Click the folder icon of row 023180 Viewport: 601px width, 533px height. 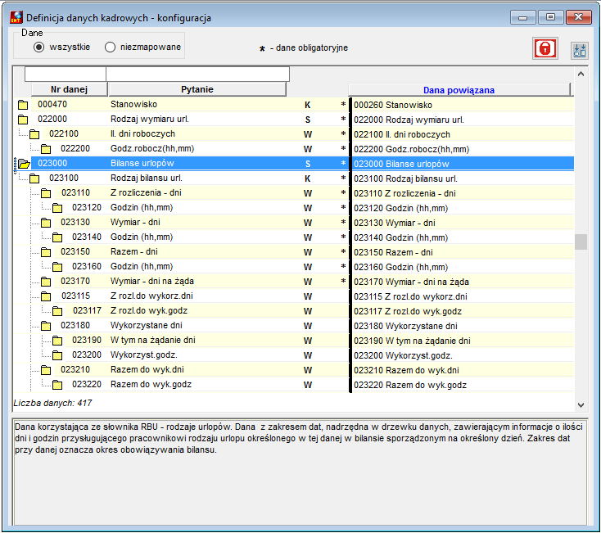46,326
